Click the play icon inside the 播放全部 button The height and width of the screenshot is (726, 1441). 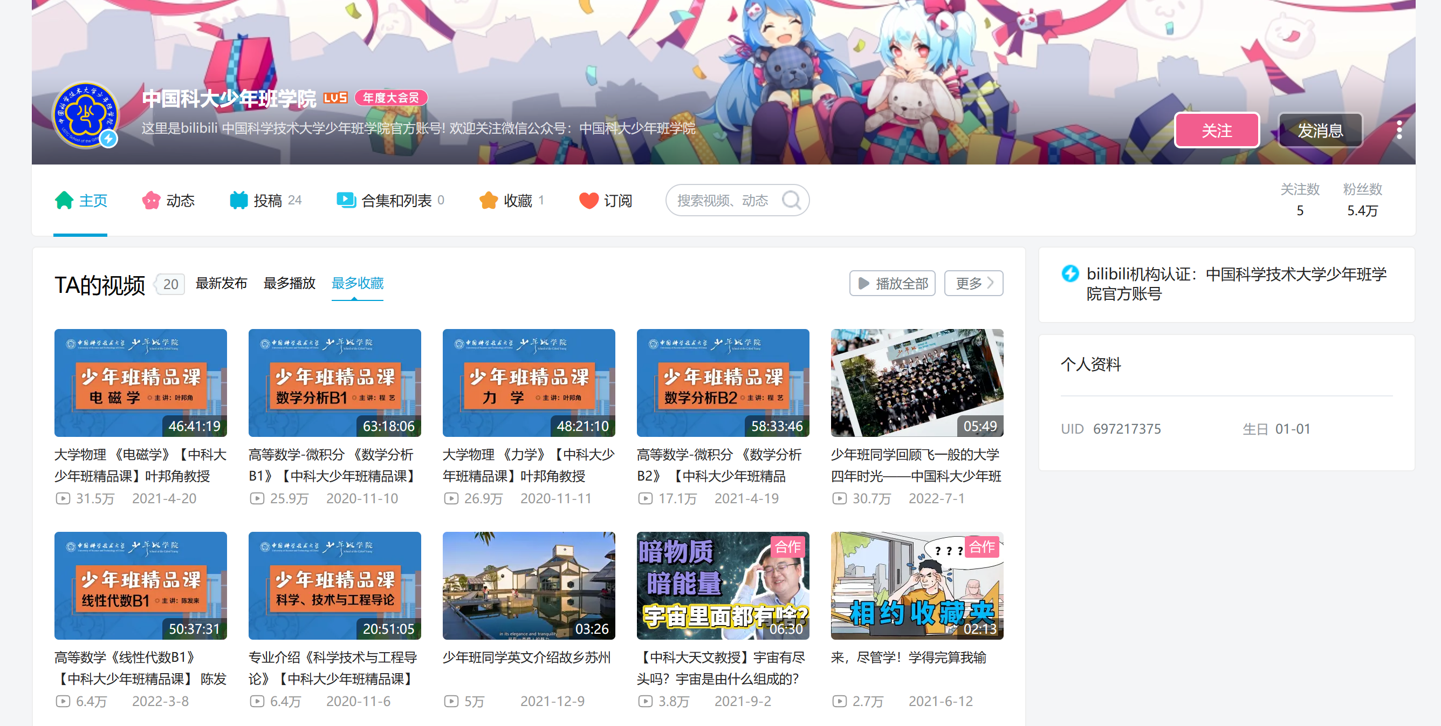pyautogui.click(x=864, y=283)
